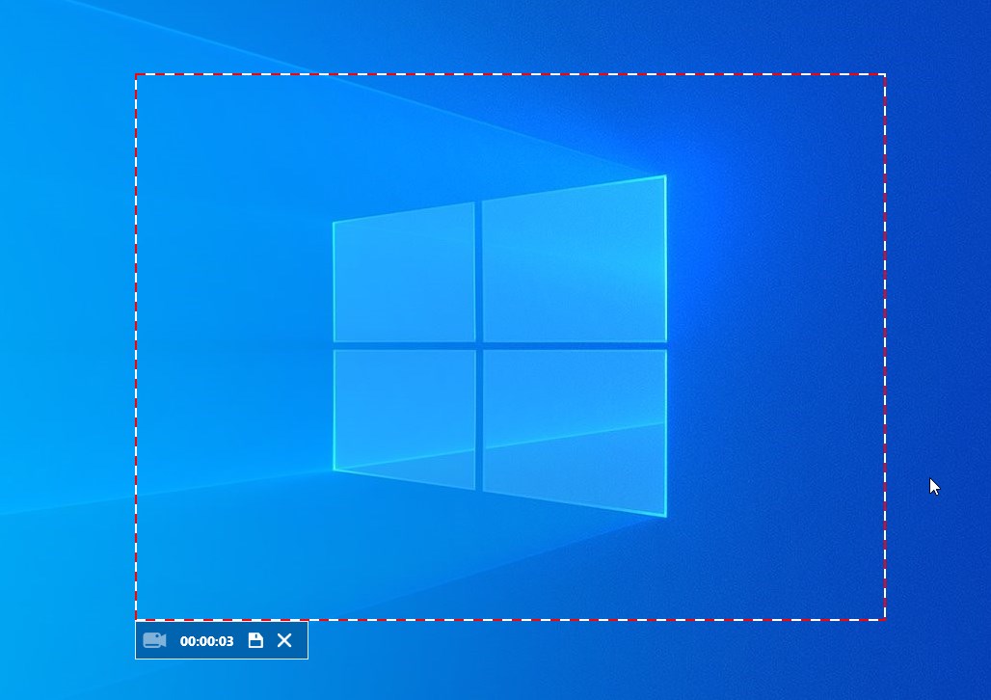
Task: Select the 00:00:03 timer display
Action: click(x=204, y=639)
